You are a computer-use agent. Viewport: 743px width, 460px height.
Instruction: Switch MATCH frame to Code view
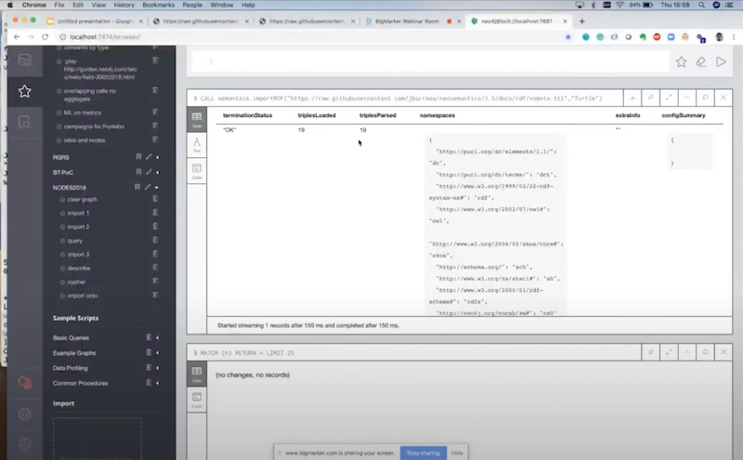point(197,400)
